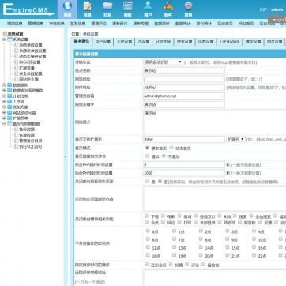The width and height of the screenshot is (286, 286).
Task: Click the 管理员邮箱 input field
Action: 184,96
